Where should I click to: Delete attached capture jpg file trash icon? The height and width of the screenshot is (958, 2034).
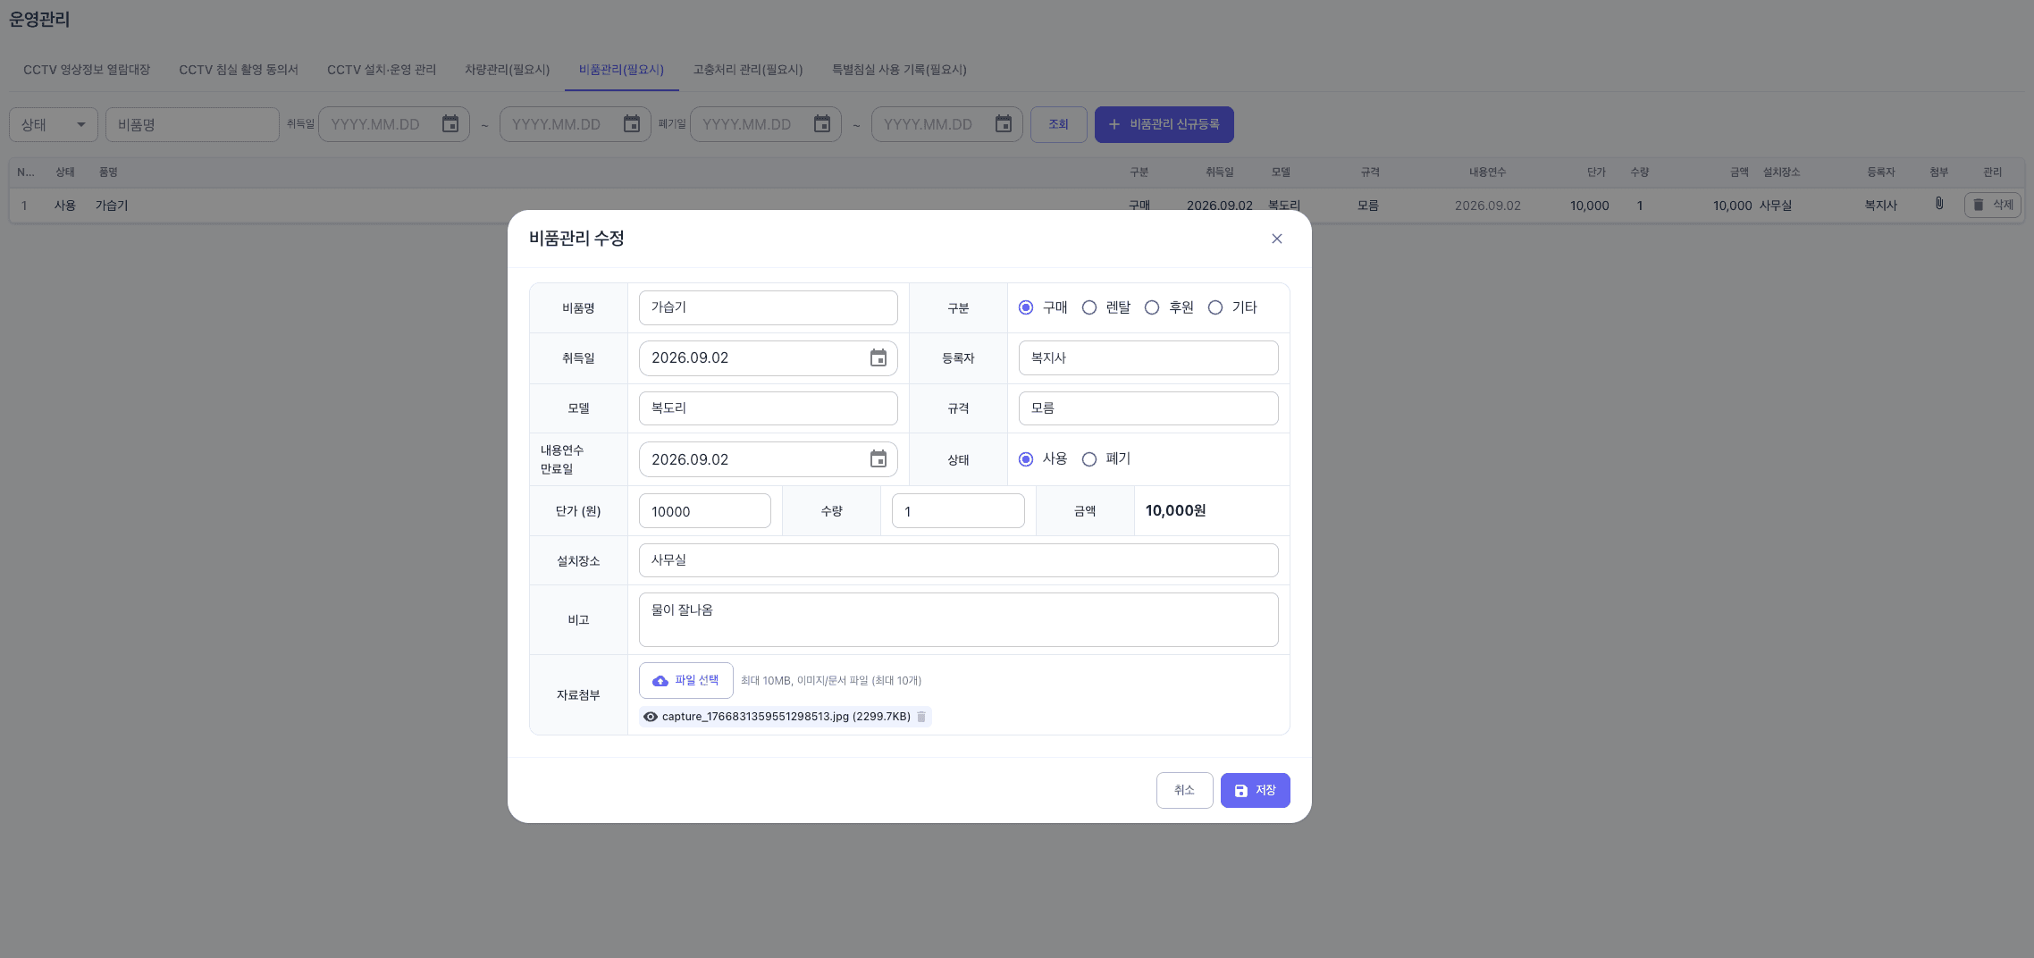pyautogui.click(x=921, y=717)
